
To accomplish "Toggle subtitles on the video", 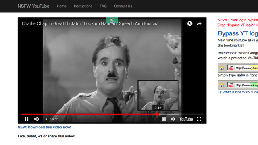I will tap(164, 119).
